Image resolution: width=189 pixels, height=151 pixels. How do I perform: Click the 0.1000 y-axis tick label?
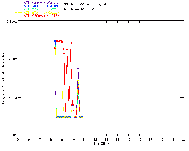coord(12,22)
